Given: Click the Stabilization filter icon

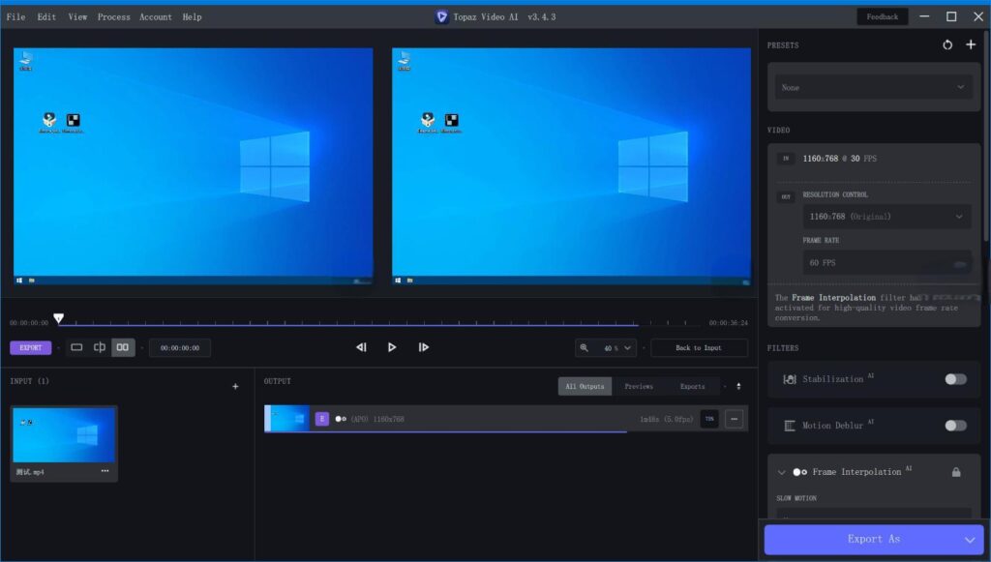Looking at the screenshot, I should (790, 379).
